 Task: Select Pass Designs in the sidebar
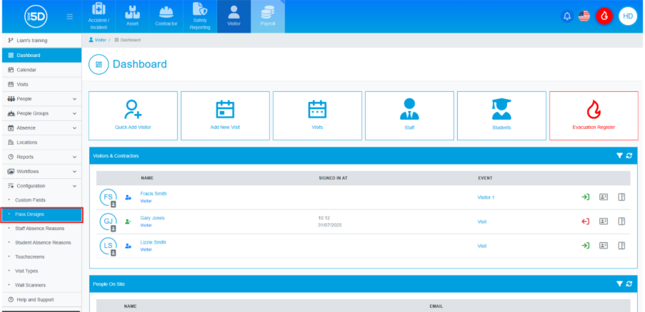(41, 214)
